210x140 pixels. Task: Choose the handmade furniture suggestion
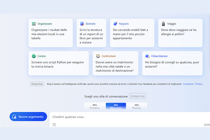132,33
